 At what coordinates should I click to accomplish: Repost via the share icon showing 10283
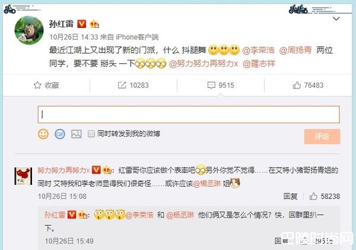(122, 85)
